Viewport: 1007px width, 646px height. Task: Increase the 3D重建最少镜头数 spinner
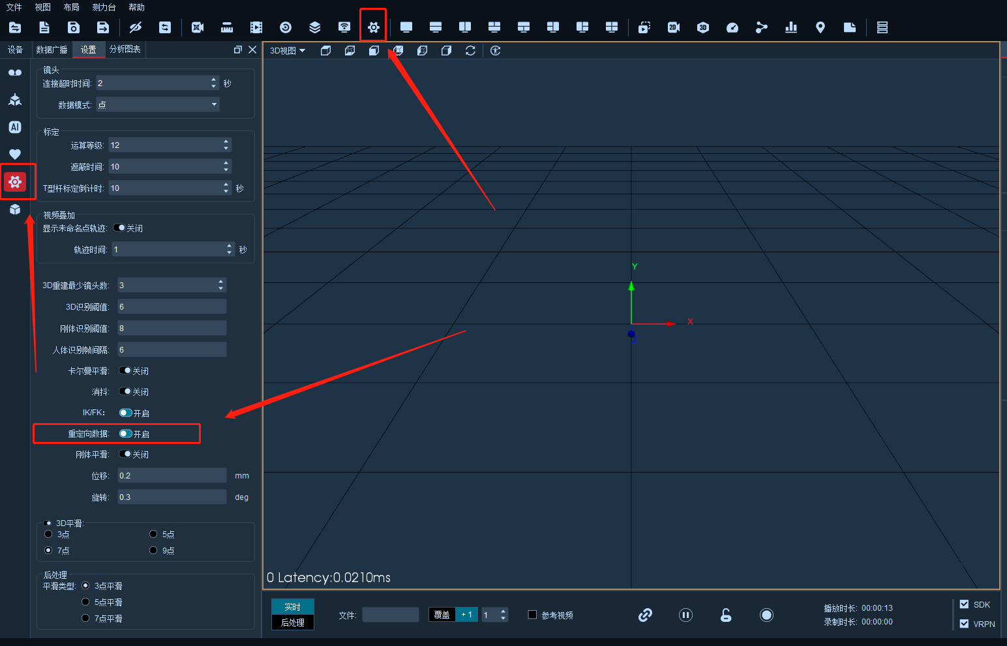(x=220, y=282)
